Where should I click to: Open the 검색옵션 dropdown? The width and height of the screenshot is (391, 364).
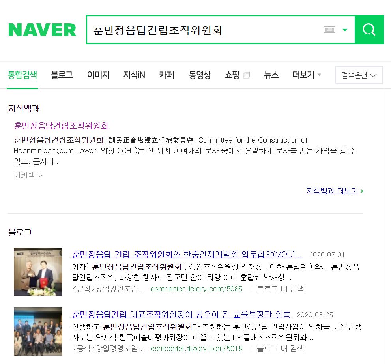tap(359, 75)
